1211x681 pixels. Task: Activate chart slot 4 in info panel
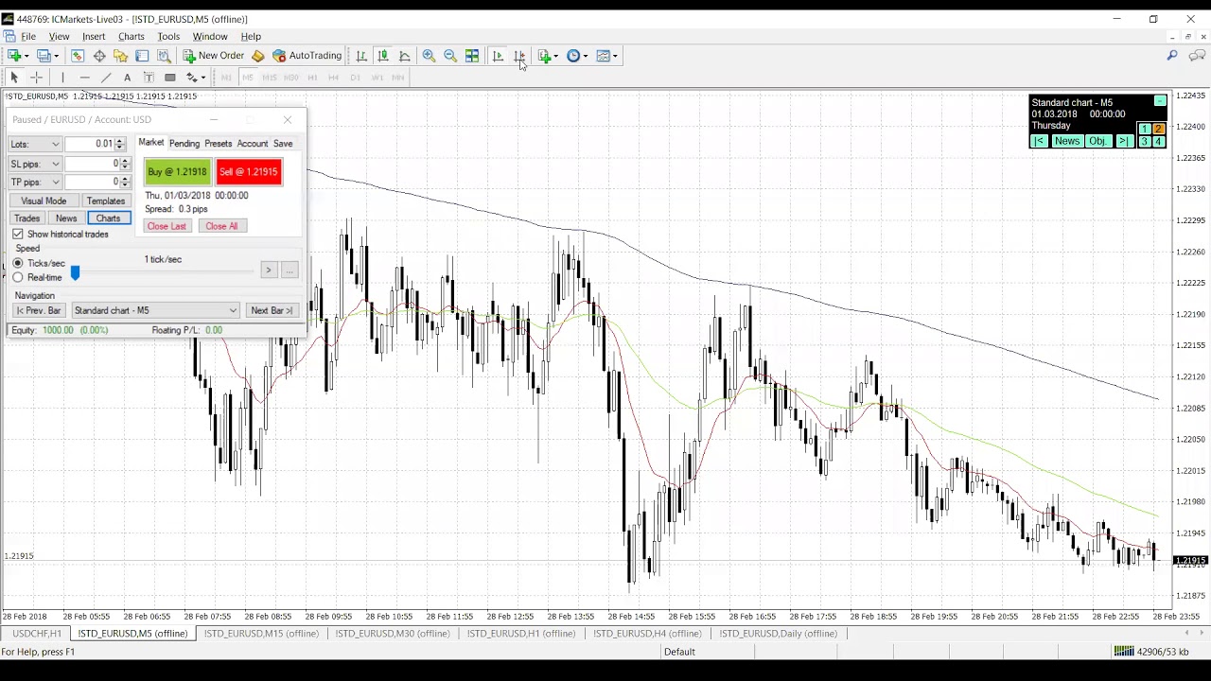point(1158,142)
